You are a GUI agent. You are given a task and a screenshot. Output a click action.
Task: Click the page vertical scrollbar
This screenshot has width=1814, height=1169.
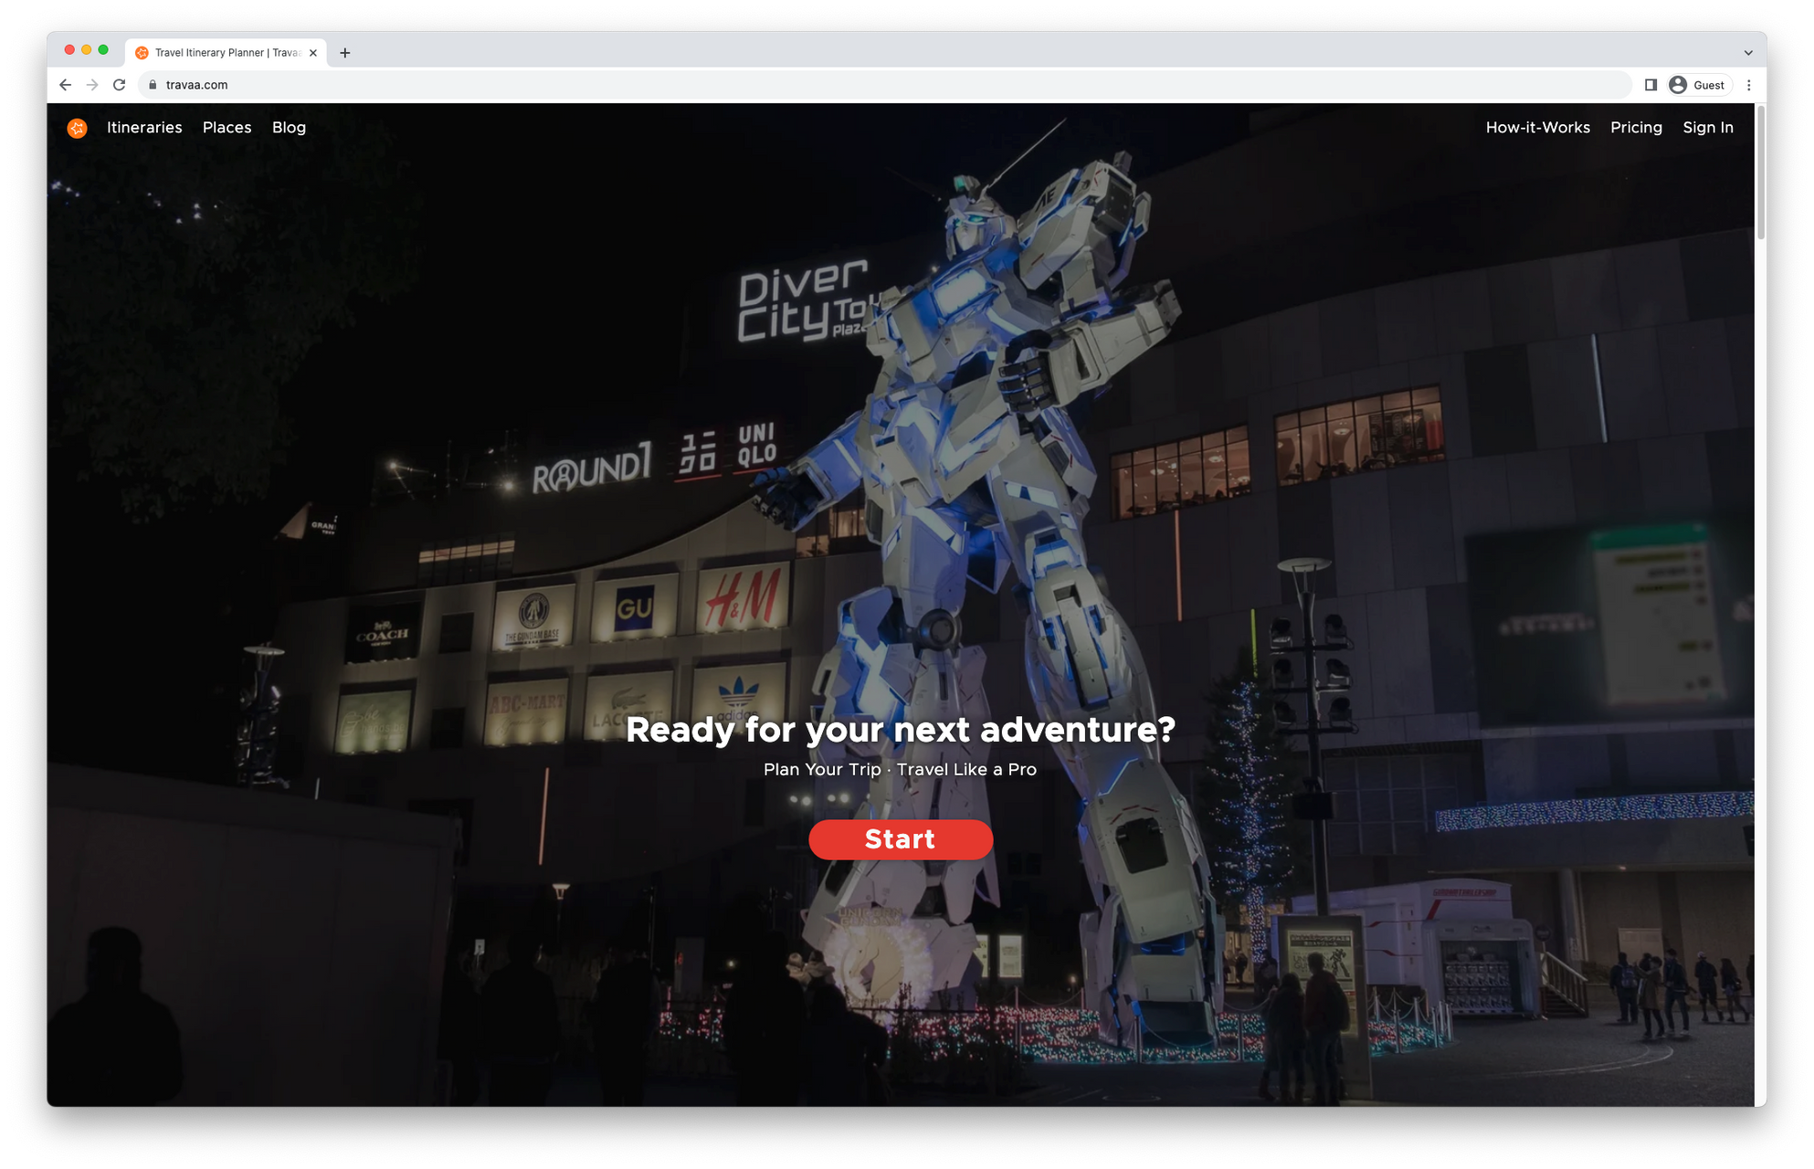coord(1760,174)
